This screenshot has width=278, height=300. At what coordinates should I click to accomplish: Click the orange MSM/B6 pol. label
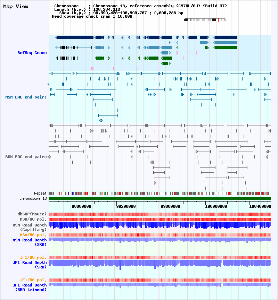33,235
